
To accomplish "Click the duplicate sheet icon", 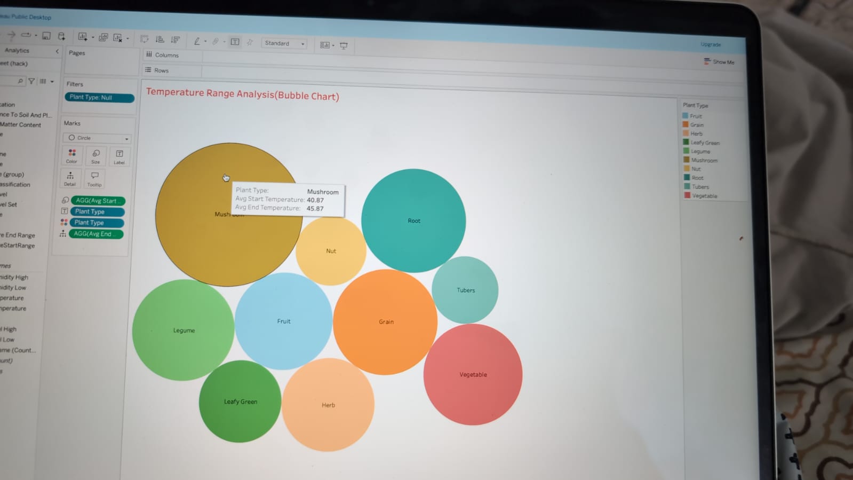I will [103, 37].
